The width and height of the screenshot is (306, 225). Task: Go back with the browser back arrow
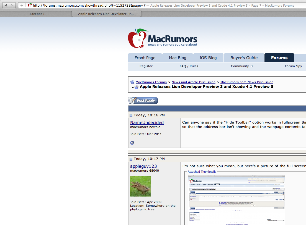click(x=6, y=5)
